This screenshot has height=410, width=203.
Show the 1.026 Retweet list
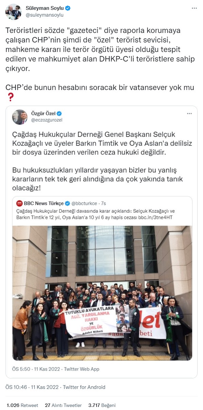click(x=22, y=405)
